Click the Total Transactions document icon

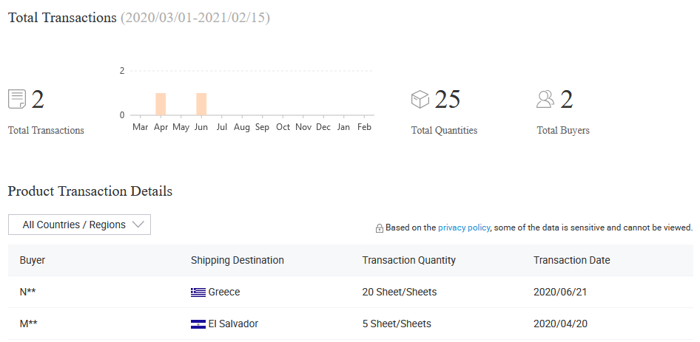17,99
